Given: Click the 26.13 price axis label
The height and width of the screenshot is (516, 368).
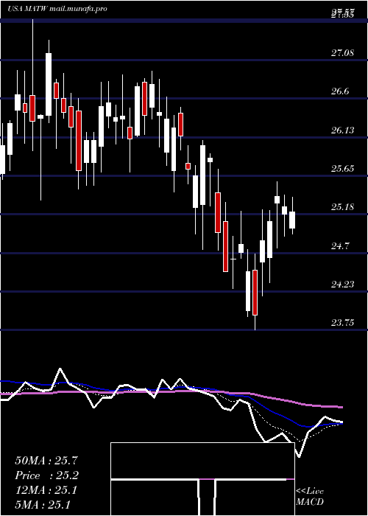Looking at the screenshot, I should [342, 130].
